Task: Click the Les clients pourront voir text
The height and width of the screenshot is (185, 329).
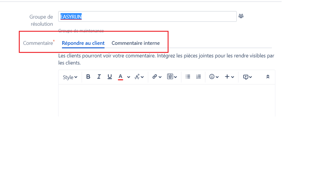Action: [166, 59]
